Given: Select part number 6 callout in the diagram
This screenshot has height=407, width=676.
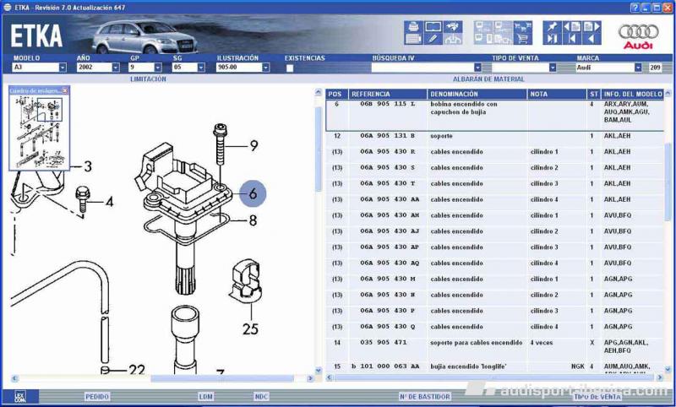Looking at the screenshot, I should tap(253, 193).
